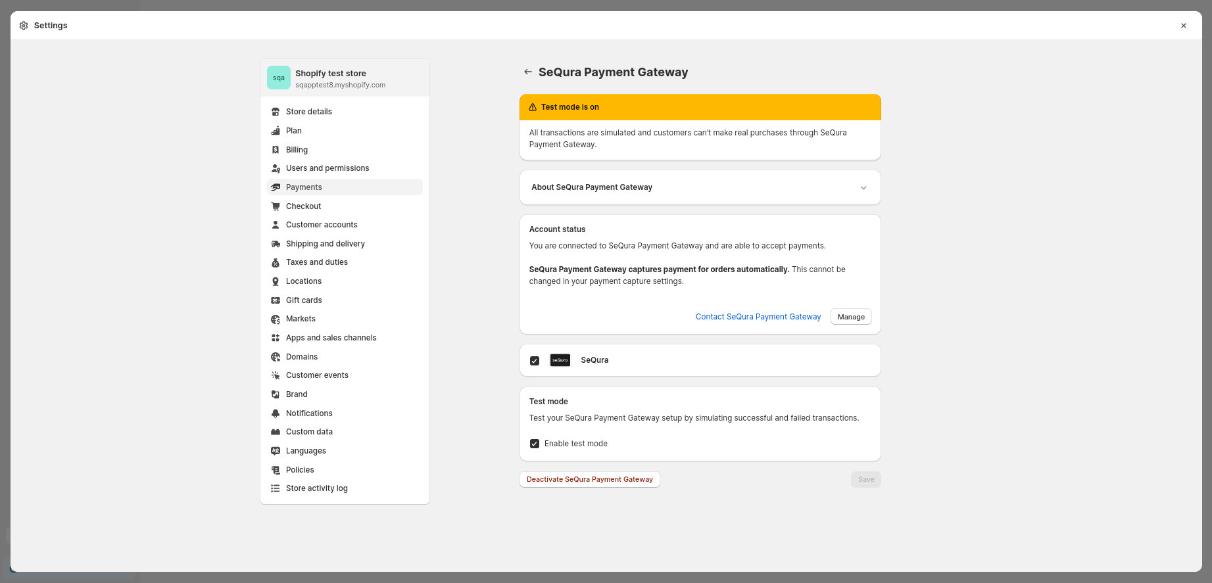Screen dimensions: 1212x583
Task: Click the Test mode is on warning icon
Action: (533, 107)
